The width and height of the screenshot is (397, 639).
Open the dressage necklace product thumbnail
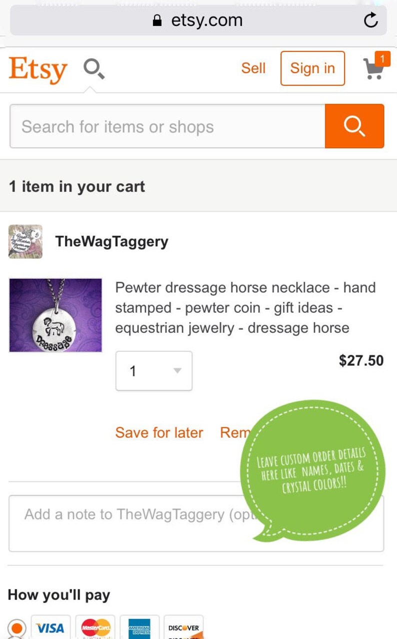click(x=55, y=315)
